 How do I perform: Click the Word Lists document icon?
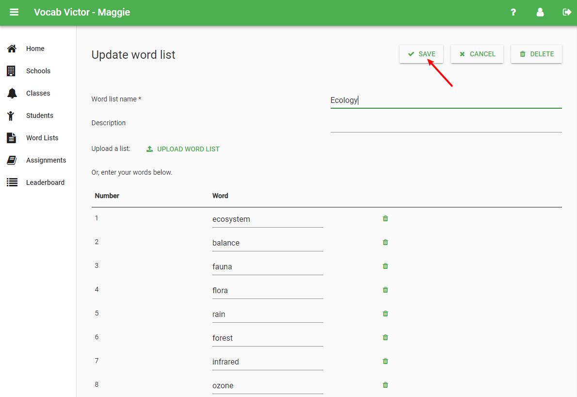(12, 138)
